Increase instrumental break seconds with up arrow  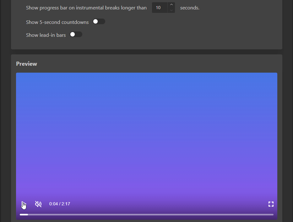pyautogui.click(x=171, y=5)
